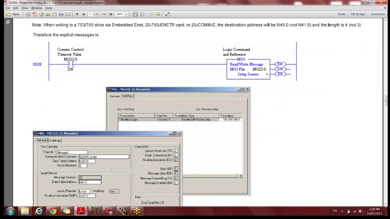Viewport: 390px width, 219px height.
Task: Open Internet Explorer from taskbar
Action: pyautogui.click(x=39, y=211)
